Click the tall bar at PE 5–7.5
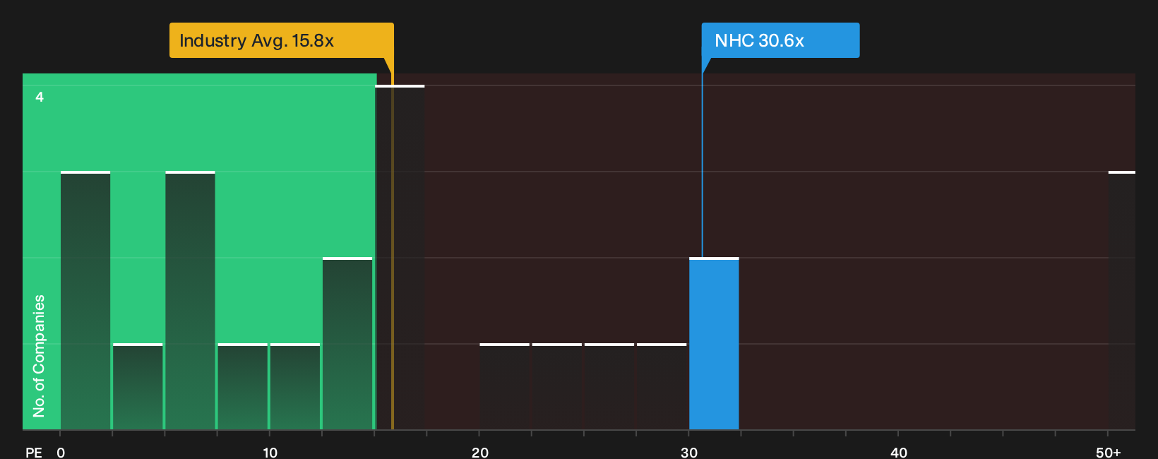The height and width of the screenshot is (459, 1158). [190, 301]
